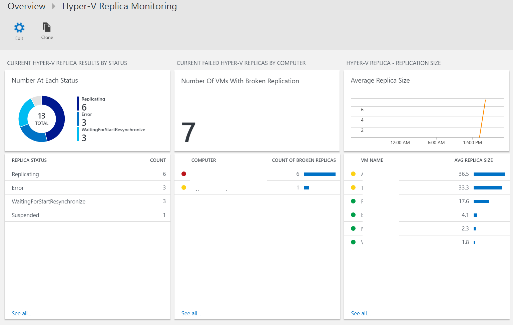Select the 33.3 average replica size value
513x325 pixels.
(x=464, y=187)
